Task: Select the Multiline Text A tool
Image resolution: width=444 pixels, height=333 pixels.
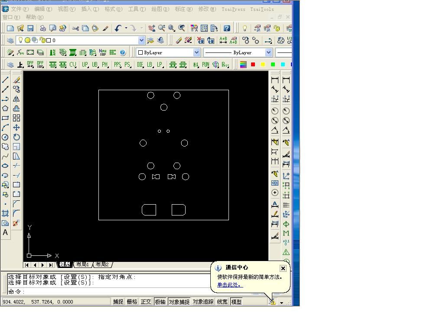Action: (x=5, y=232)
